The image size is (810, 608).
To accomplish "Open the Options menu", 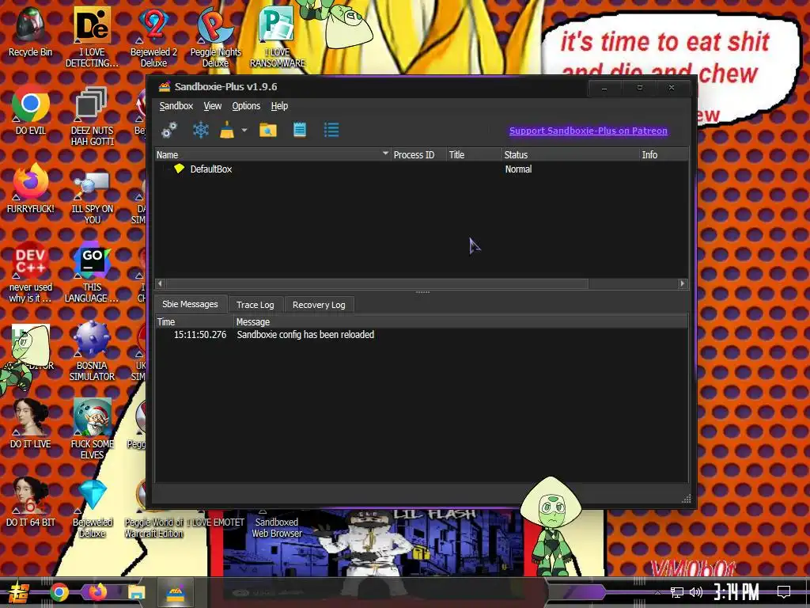I will 246,106.
